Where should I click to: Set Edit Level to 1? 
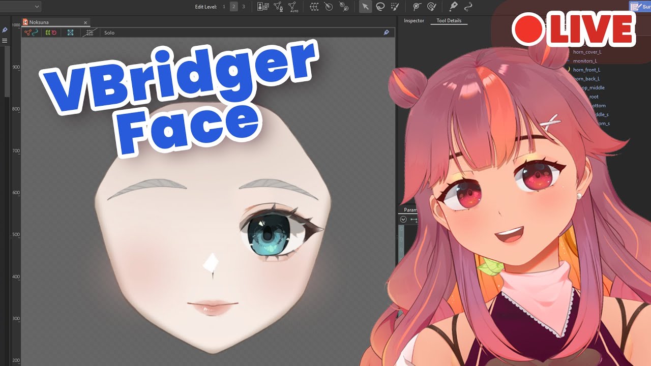point(224,7)
